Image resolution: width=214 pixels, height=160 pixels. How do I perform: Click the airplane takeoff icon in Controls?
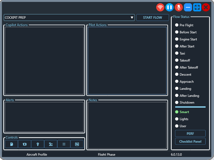click(51, 144)
